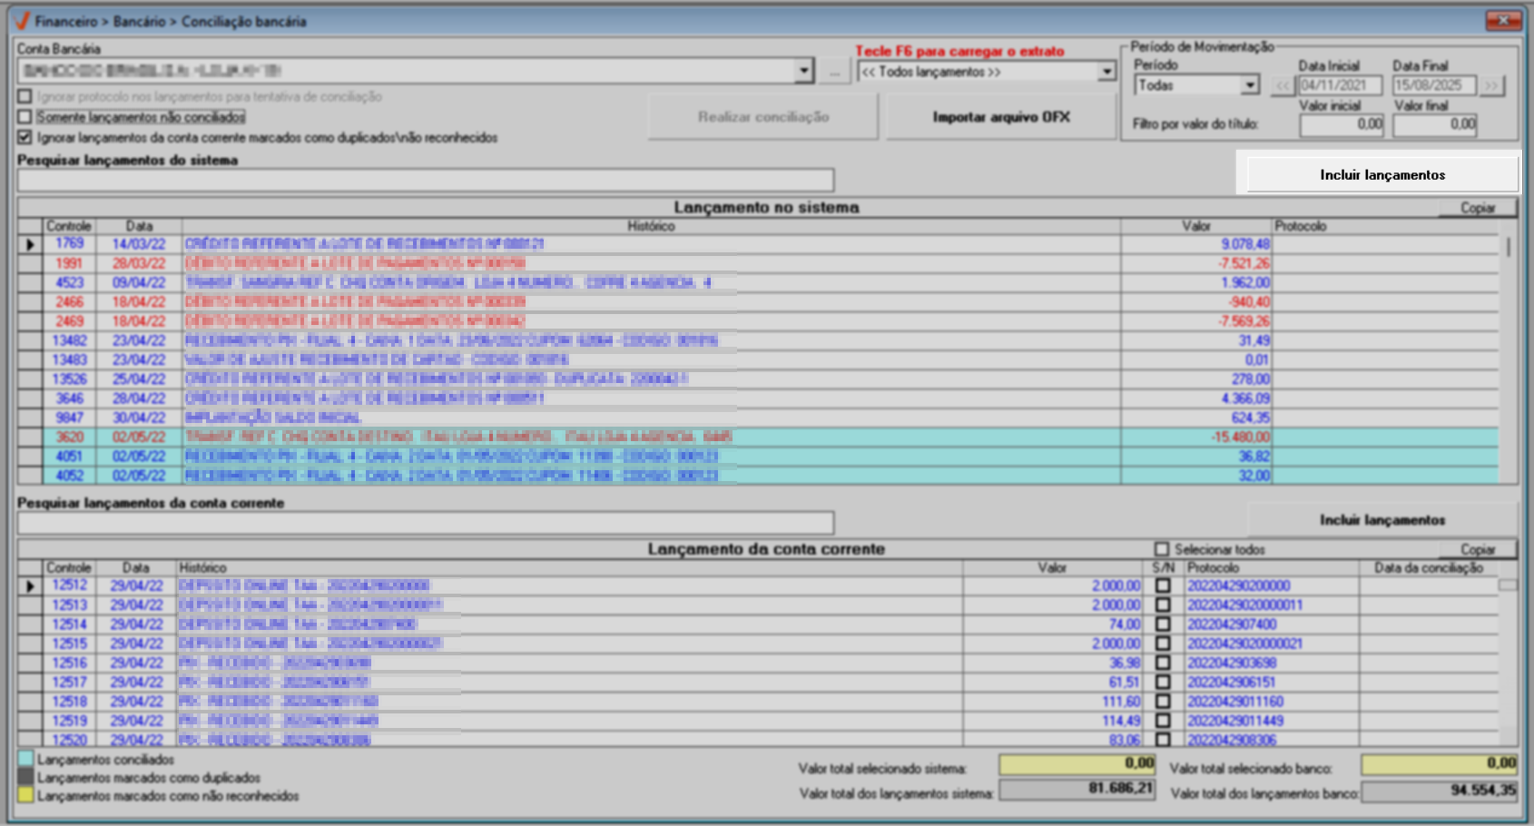This screenshot has width=1534, height=826.
Task: Expand the 'Todos lançamentos' filter dropdown
Action: click(1106, 72)
